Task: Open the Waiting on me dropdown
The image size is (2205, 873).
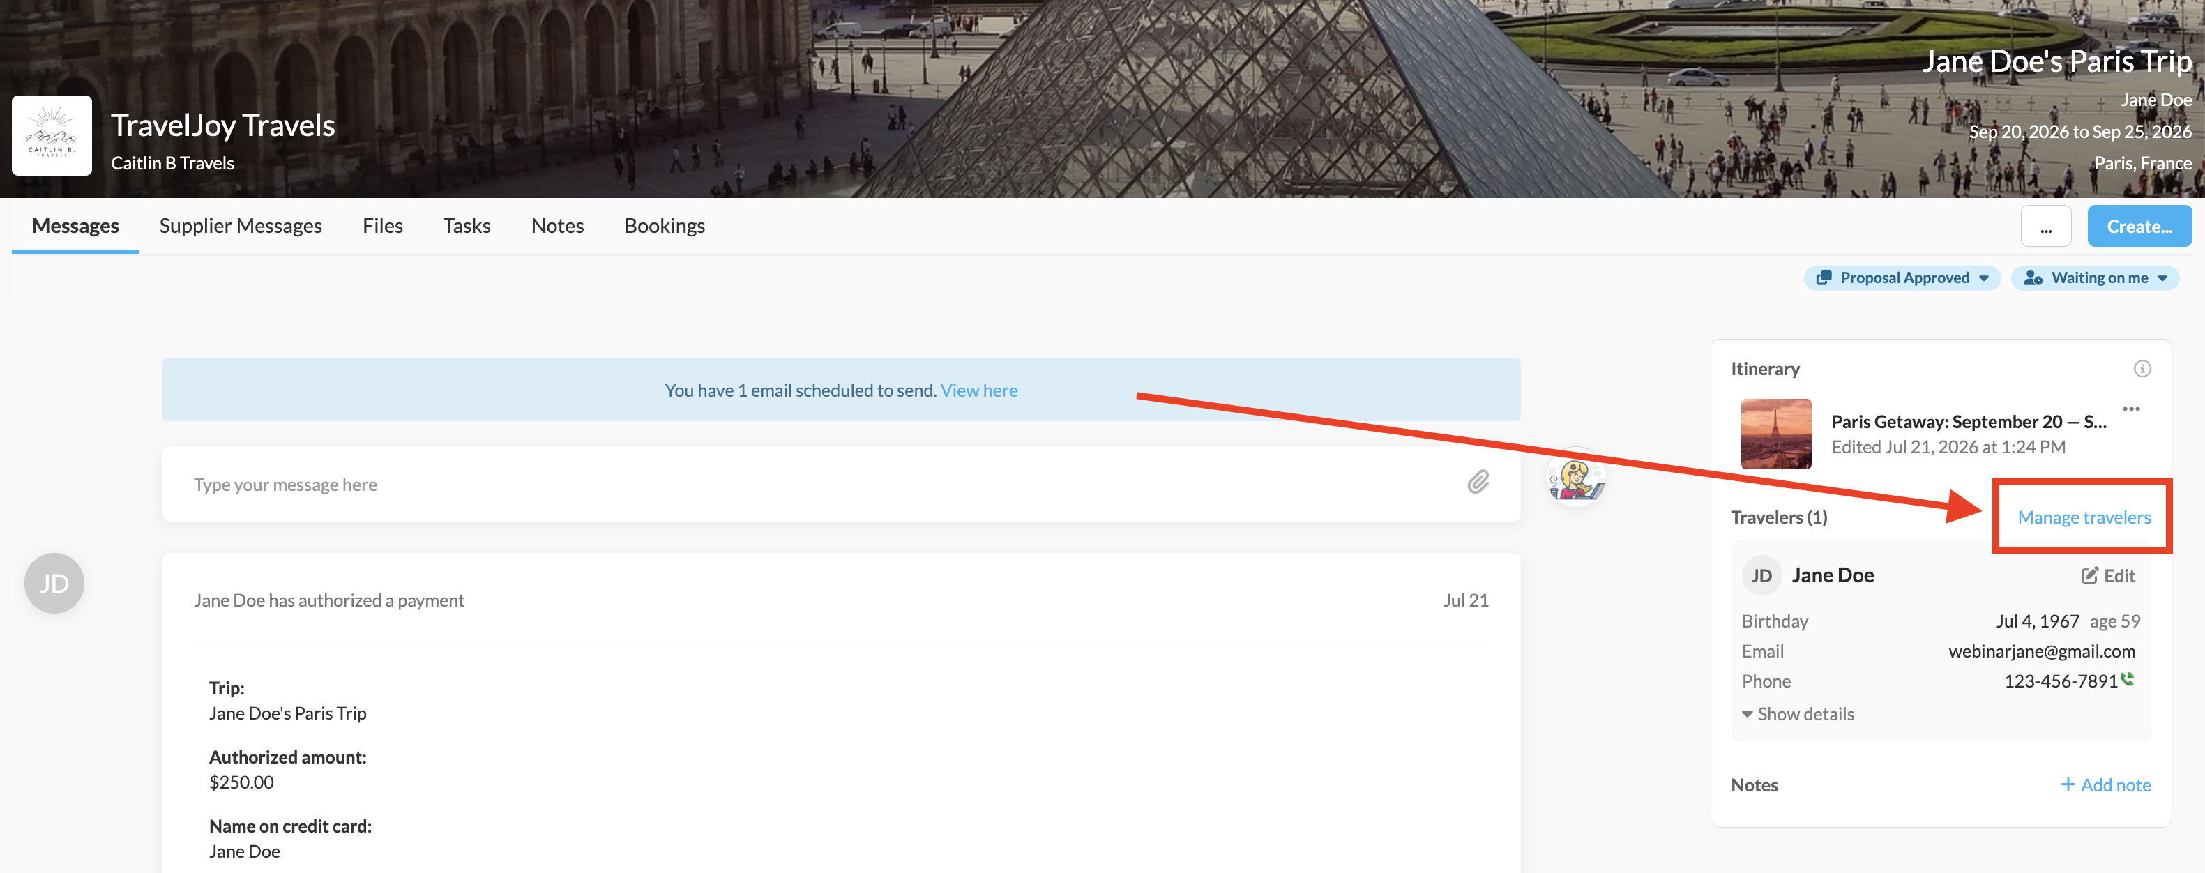Action: pos(2093,278)
